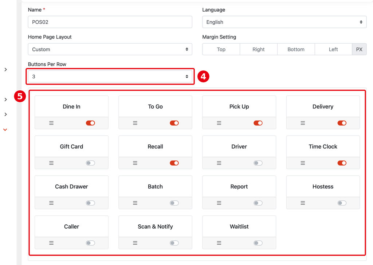Enable the Gift Card toggle
Viewport: 373px width, 265px height.
(90, 163)
